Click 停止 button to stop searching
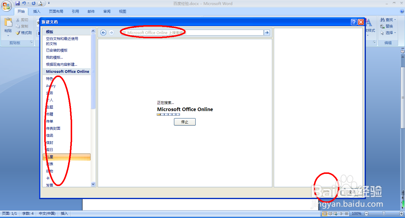The width and height of the screenshot is (405, 218). (x=185, y=122)
